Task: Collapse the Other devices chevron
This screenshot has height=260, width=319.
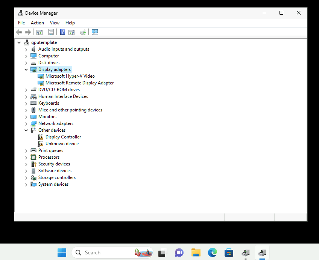Action: (x=26, y=130)
